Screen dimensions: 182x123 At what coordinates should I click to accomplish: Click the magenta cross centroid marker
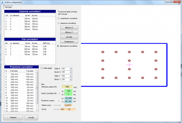(x=129, y=65)
